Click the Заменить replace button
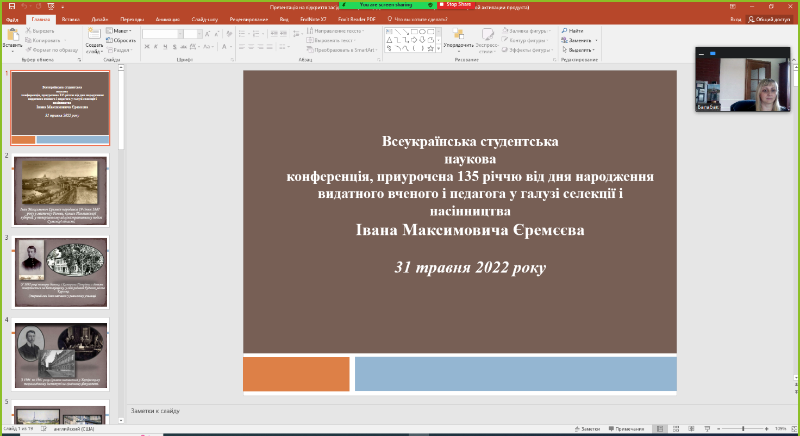 tap(579, 40)
